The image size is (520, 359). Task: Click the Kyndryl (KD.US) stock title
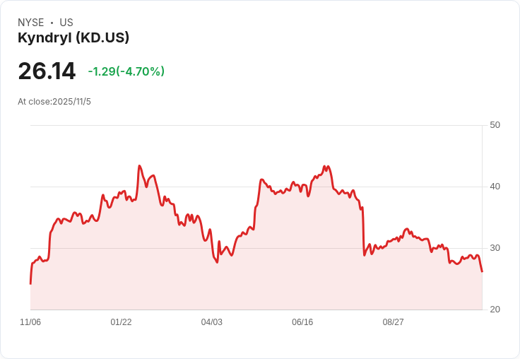[x=73, y=38]
